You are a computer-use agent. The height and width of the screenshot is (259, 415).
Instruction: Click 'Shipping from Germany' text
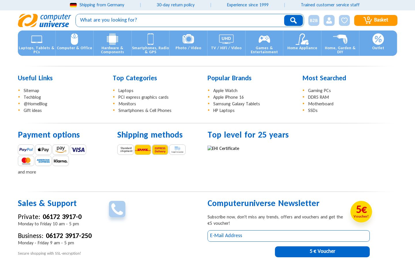(x=102, y=5)
